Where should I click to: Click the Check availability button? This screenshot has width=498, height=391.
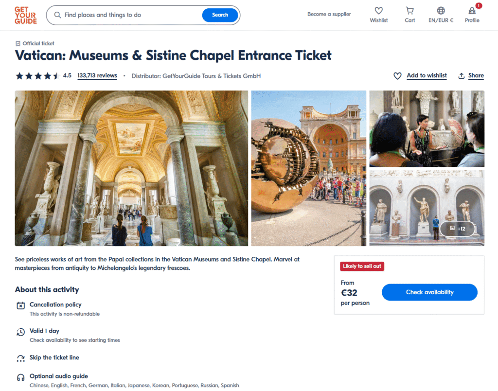click(429, 292)
